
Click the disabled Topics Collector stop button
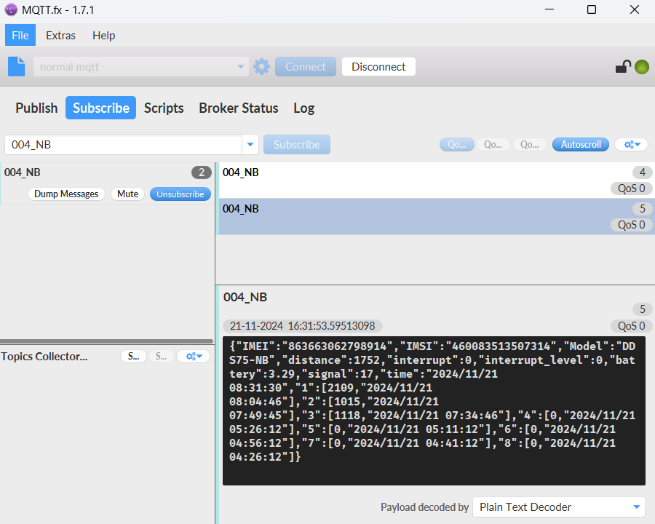point(162,357)
